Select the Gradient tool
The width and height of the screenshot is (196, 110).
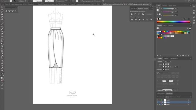pyautogui.click(x=2, y=53)
